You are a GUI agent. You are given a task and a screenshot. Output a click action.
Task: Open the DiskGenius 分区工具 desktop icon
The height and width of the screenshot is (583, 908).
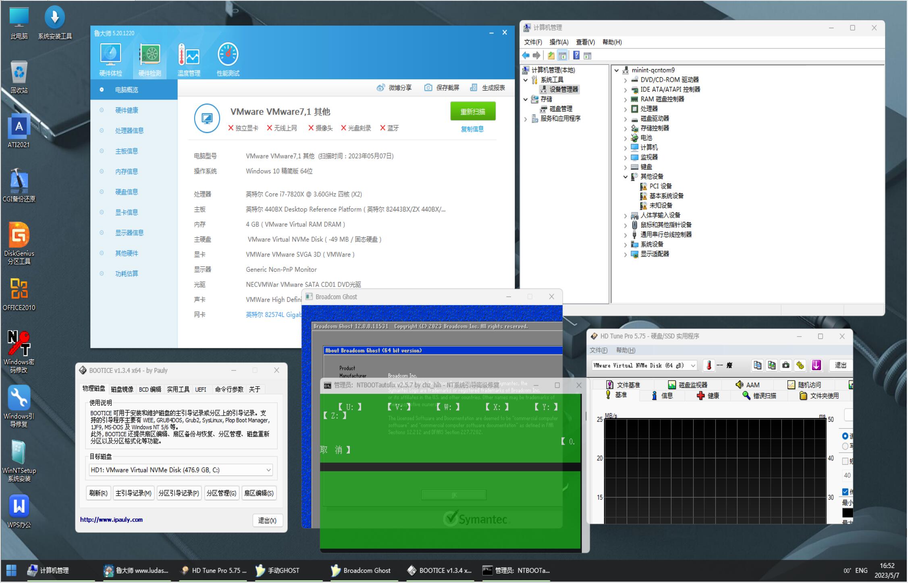point(19,243)
